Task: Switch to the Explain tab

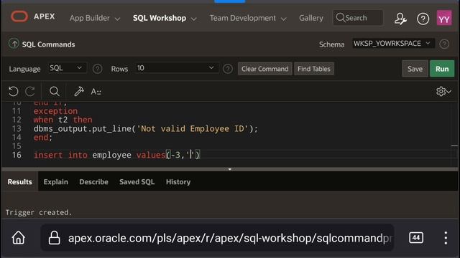Action: [x=56, y=181]
